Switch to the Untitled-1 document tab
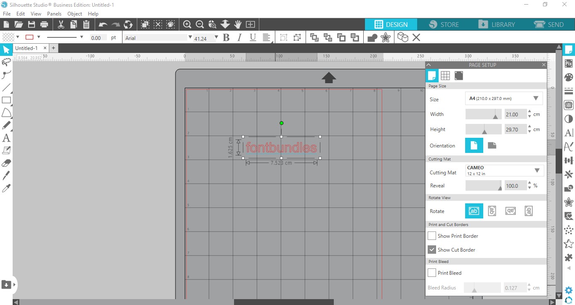The height and width of the screenshot is (305, 575). [27, 48]
